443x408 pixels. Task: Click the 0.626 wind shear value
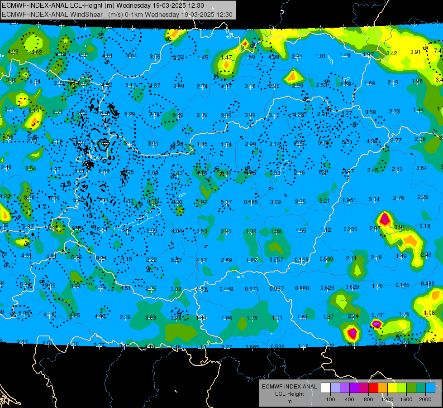click(327, 288)
